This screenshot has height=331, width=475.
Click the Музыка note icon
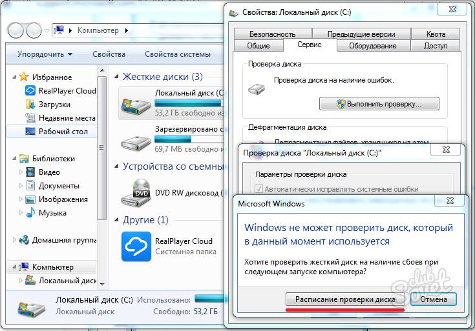(30, 212)
